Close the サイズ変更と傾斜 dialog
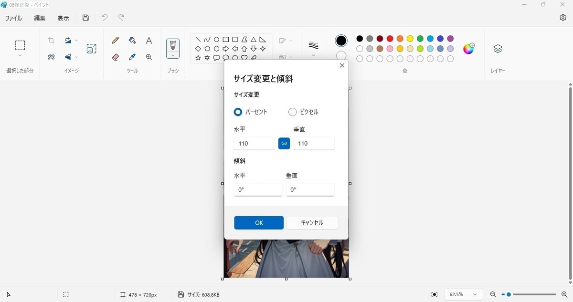 [342, 66]
